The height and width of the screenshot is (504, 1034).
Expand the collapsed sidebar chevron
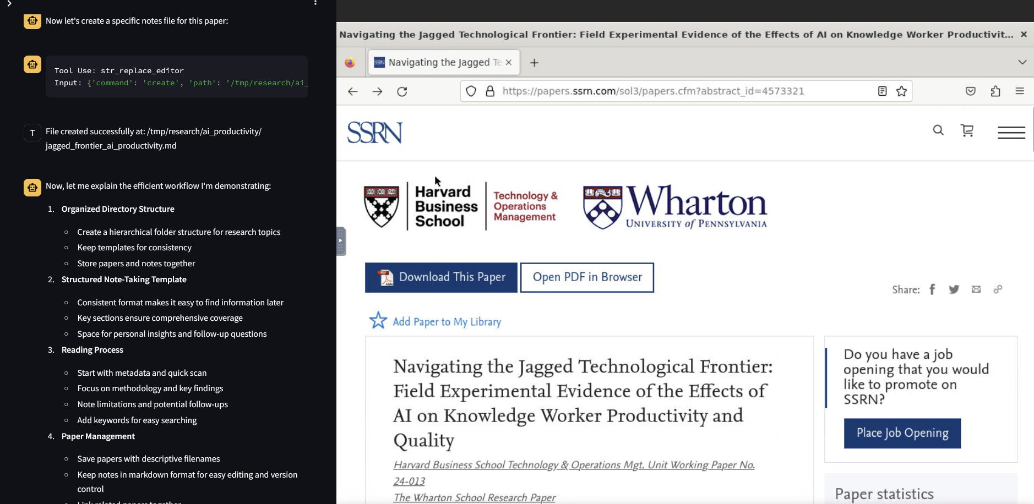9,4
